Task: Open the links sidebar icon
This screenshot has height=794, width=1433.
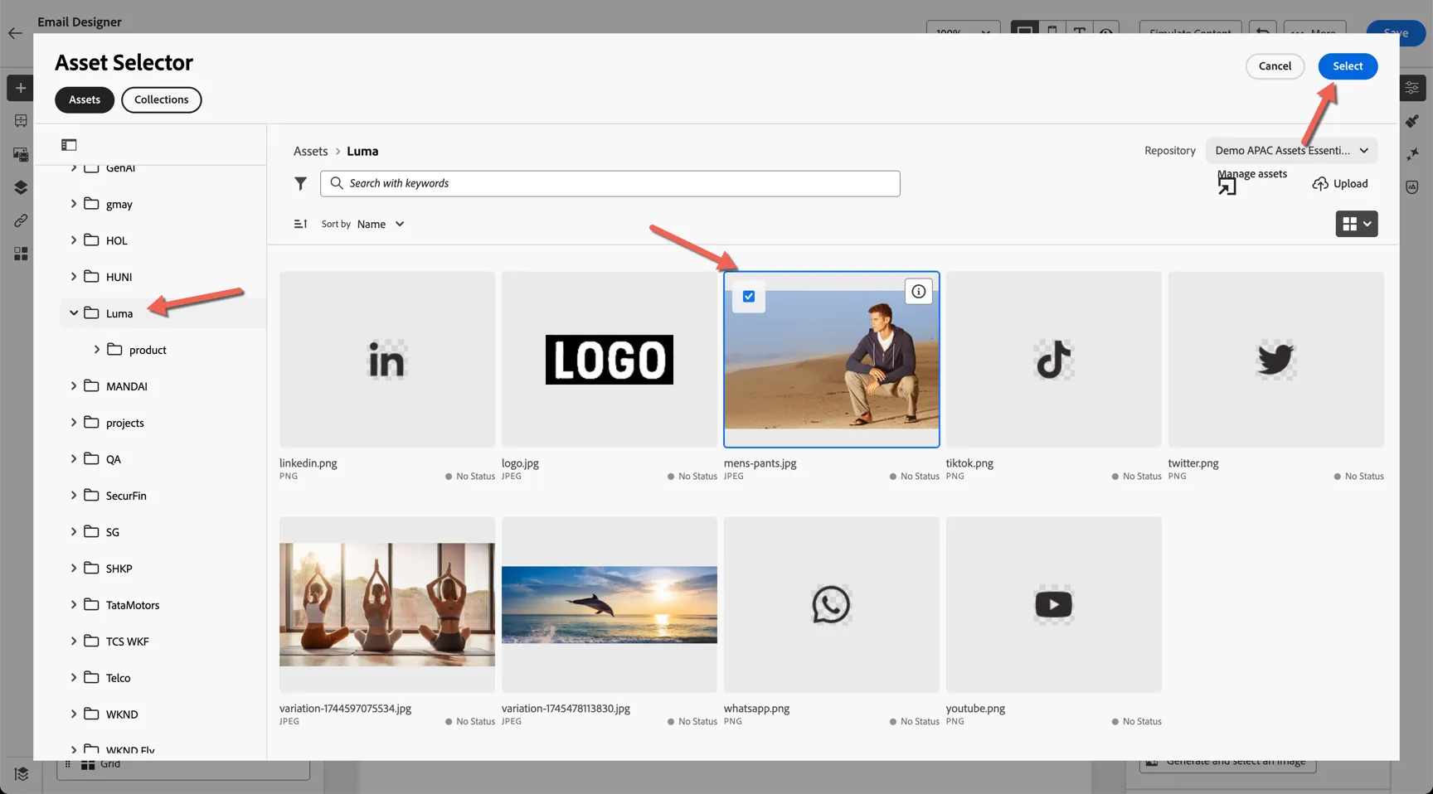Action: 21,220
